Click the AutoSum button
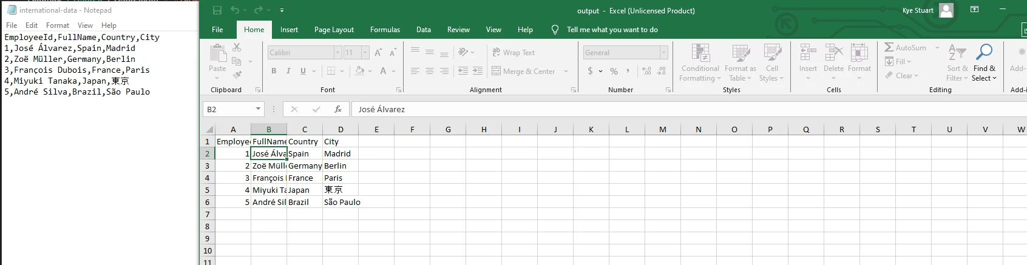This screenshot has width=1027, height=265. click(905, 47)
